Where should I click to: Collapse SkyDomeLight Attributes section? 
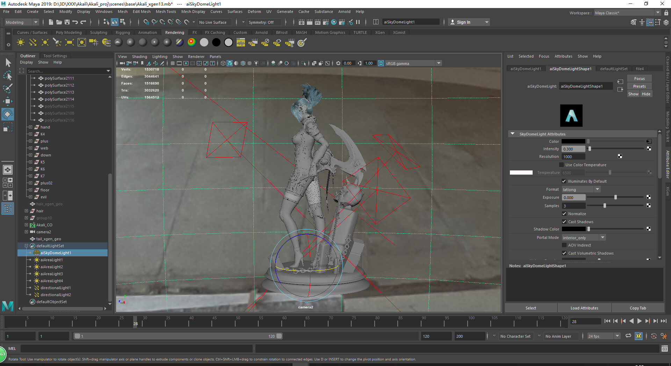(x=512, y=134)
